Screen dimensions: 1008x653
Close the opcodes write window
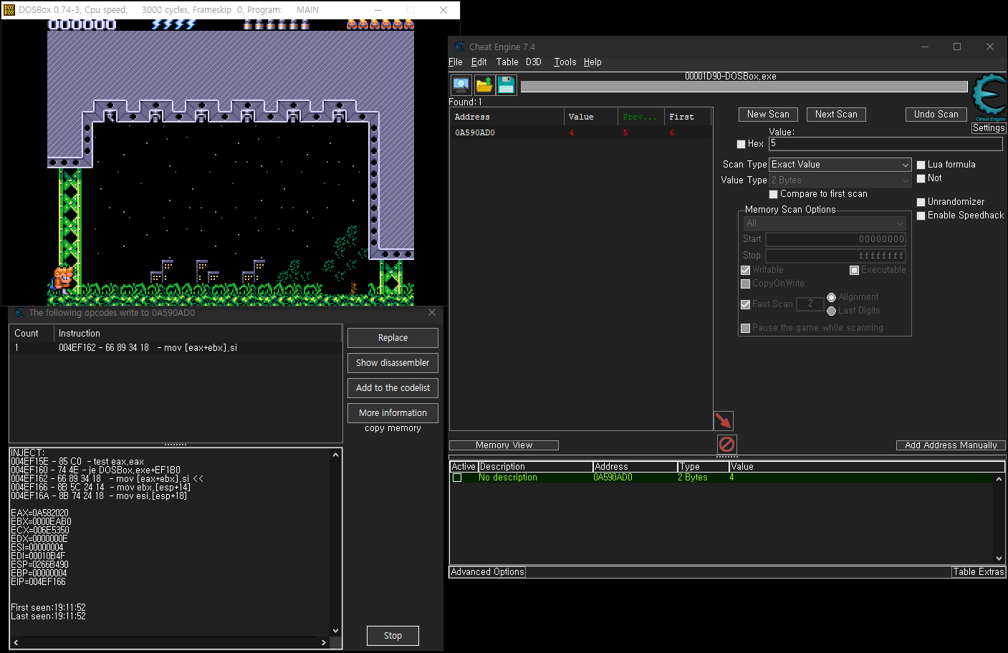[x=432, y=312]
